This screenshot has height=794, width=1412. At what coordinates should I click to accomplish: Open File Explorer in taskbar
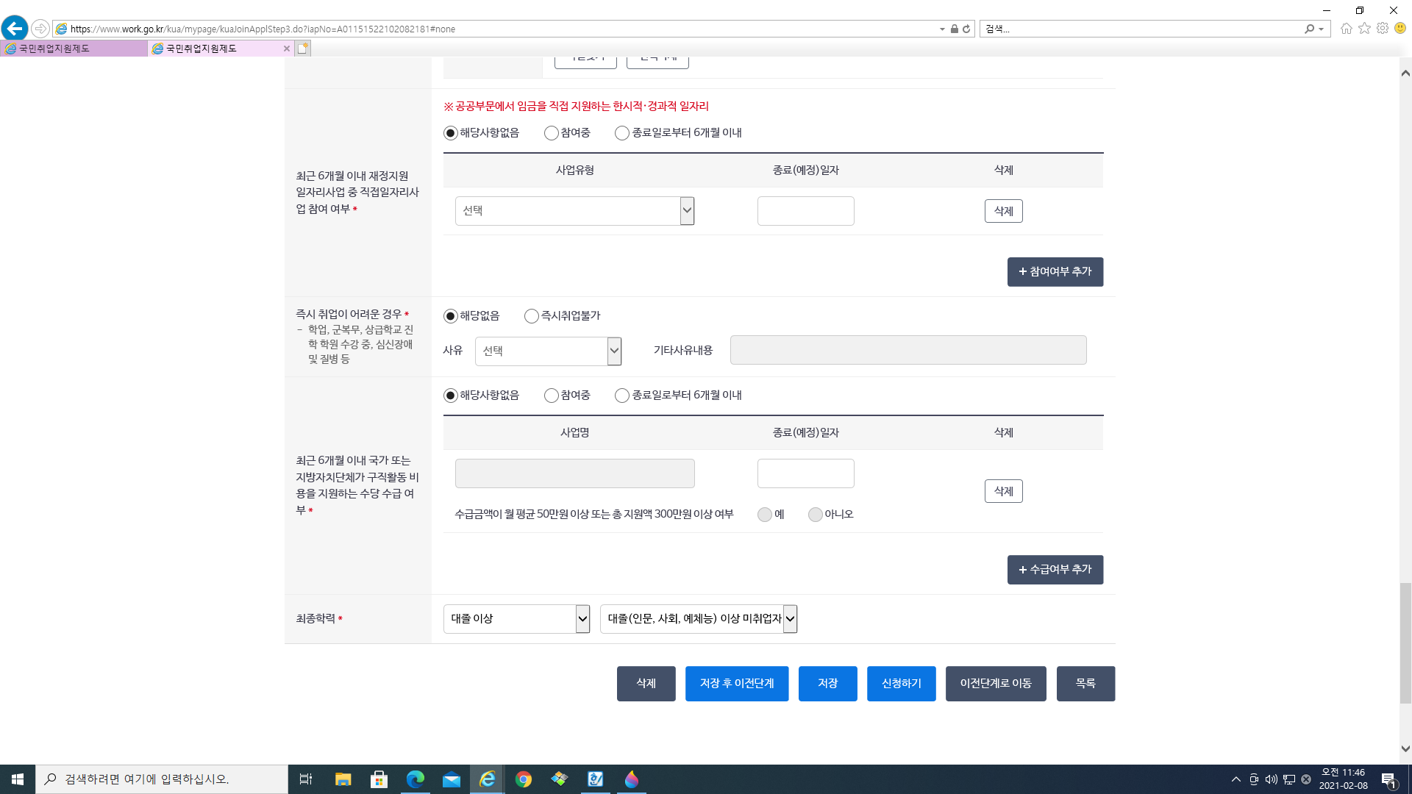click(343, 779)
